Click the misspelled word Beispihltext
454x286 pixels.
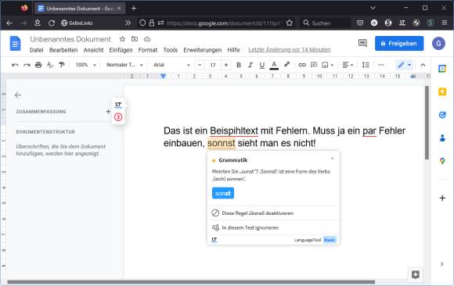pyautogui.click(x=234, y=130)
